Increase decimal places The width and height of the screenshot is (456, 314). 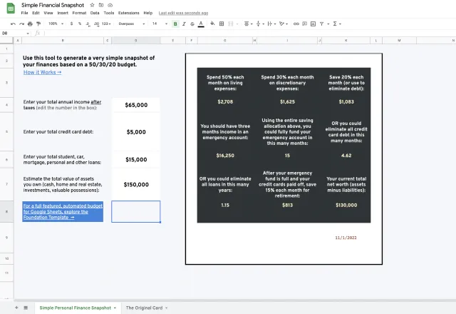tap(96, 24)
